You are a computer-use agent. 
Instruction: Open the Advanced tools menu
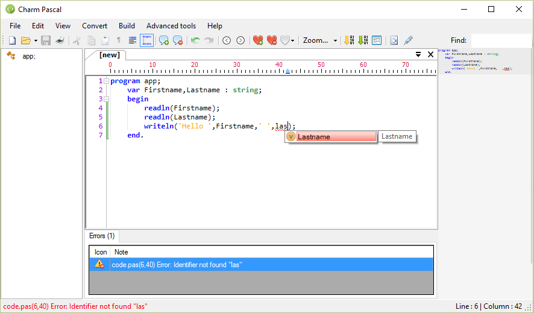coord(171,26)
